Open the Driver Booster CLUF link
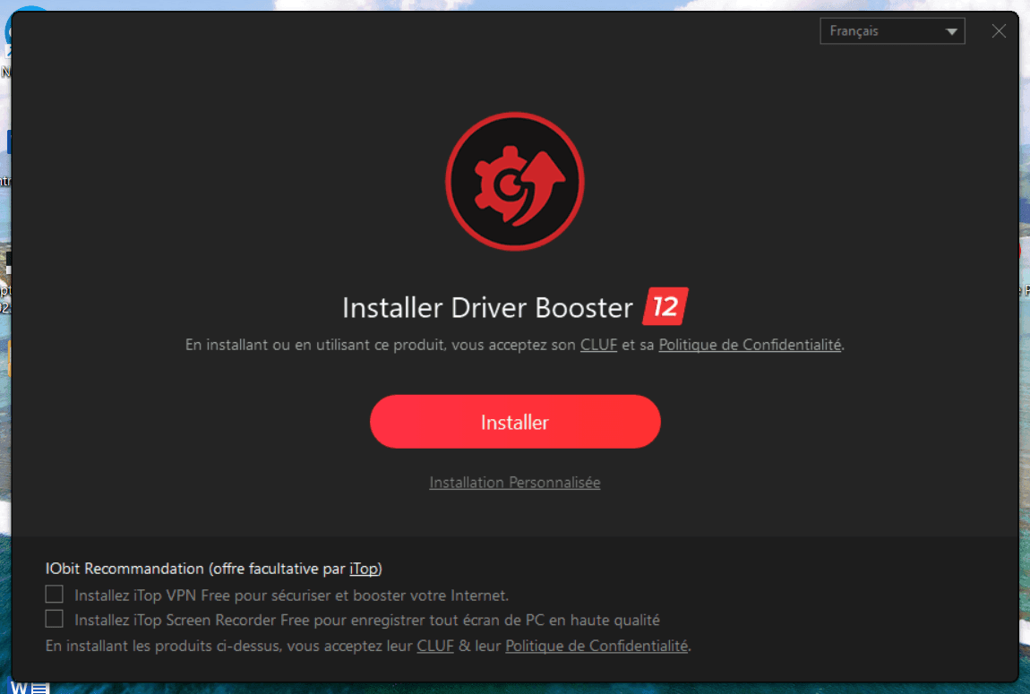The image size is (1030, 694). point(598,345)
